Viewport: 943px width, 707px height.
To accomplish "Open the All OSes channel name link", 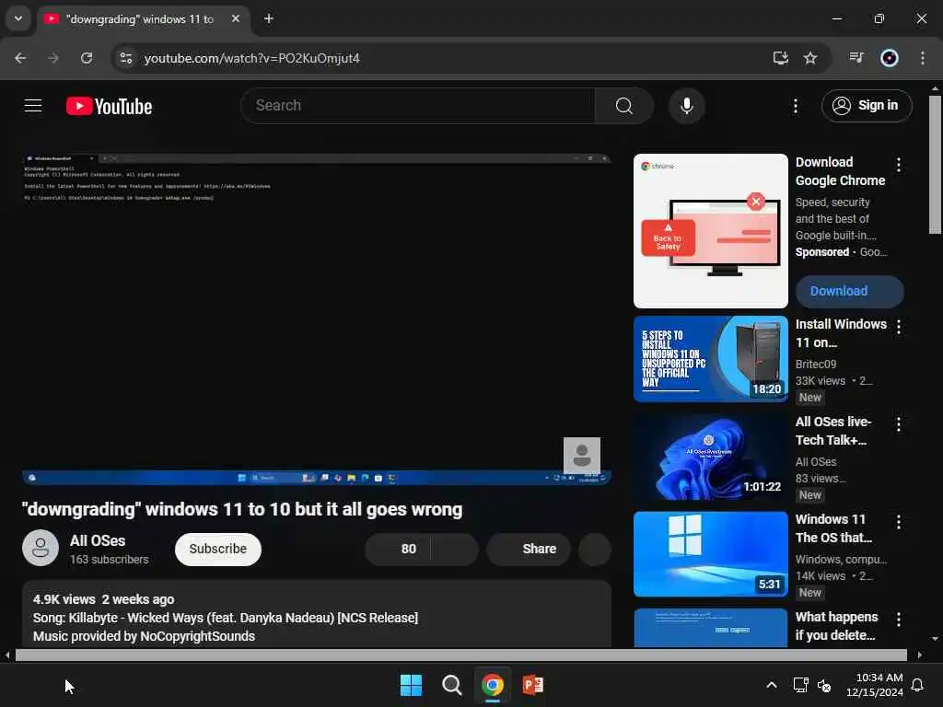I will point(98,540).
